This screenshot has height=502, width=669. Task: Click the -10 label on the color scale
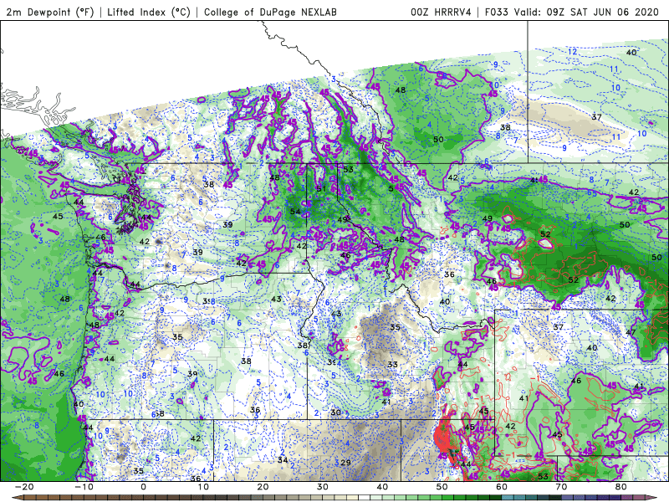84,487
